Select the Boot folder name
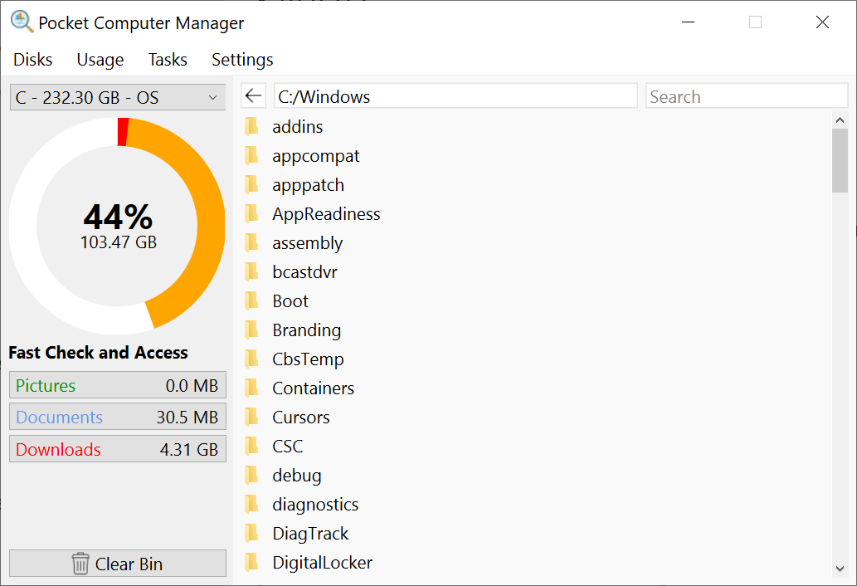The height and width of the screenshot is (586, 857). tap(290, 300)
